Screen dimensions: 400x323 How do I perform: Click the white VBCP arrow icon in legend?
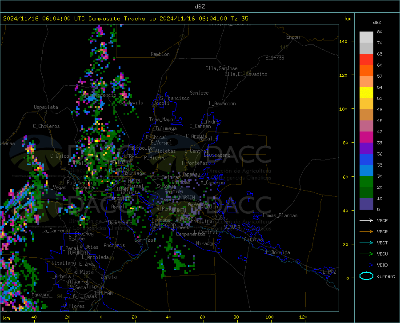366,220
